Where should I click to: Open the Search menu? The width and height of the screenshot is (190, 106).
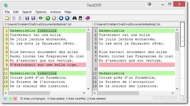27,12
